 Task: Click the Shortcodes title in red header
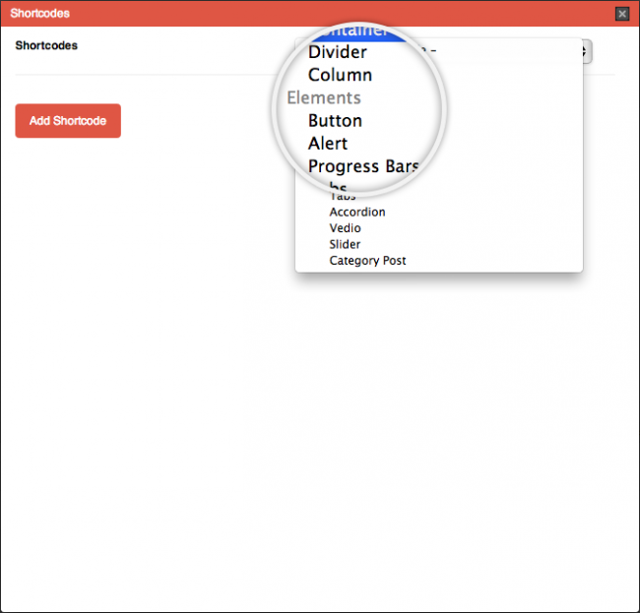coord(40,14)
